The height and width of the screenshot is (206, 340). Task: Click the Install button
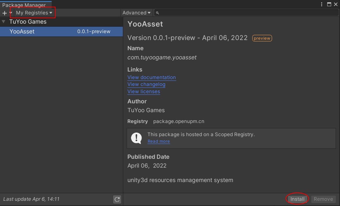point(297,199)
